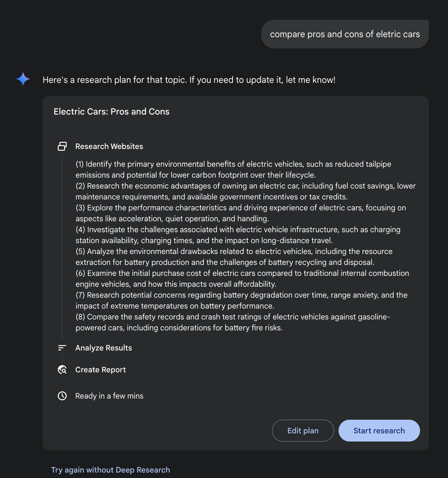Click research step 1 about environmental benefits

[x=234, y=169]
